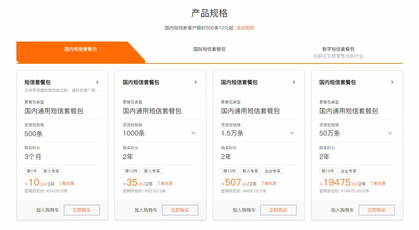
Task: Click the 支持带变量的国内验证码 description text
Action: [62, 90]
